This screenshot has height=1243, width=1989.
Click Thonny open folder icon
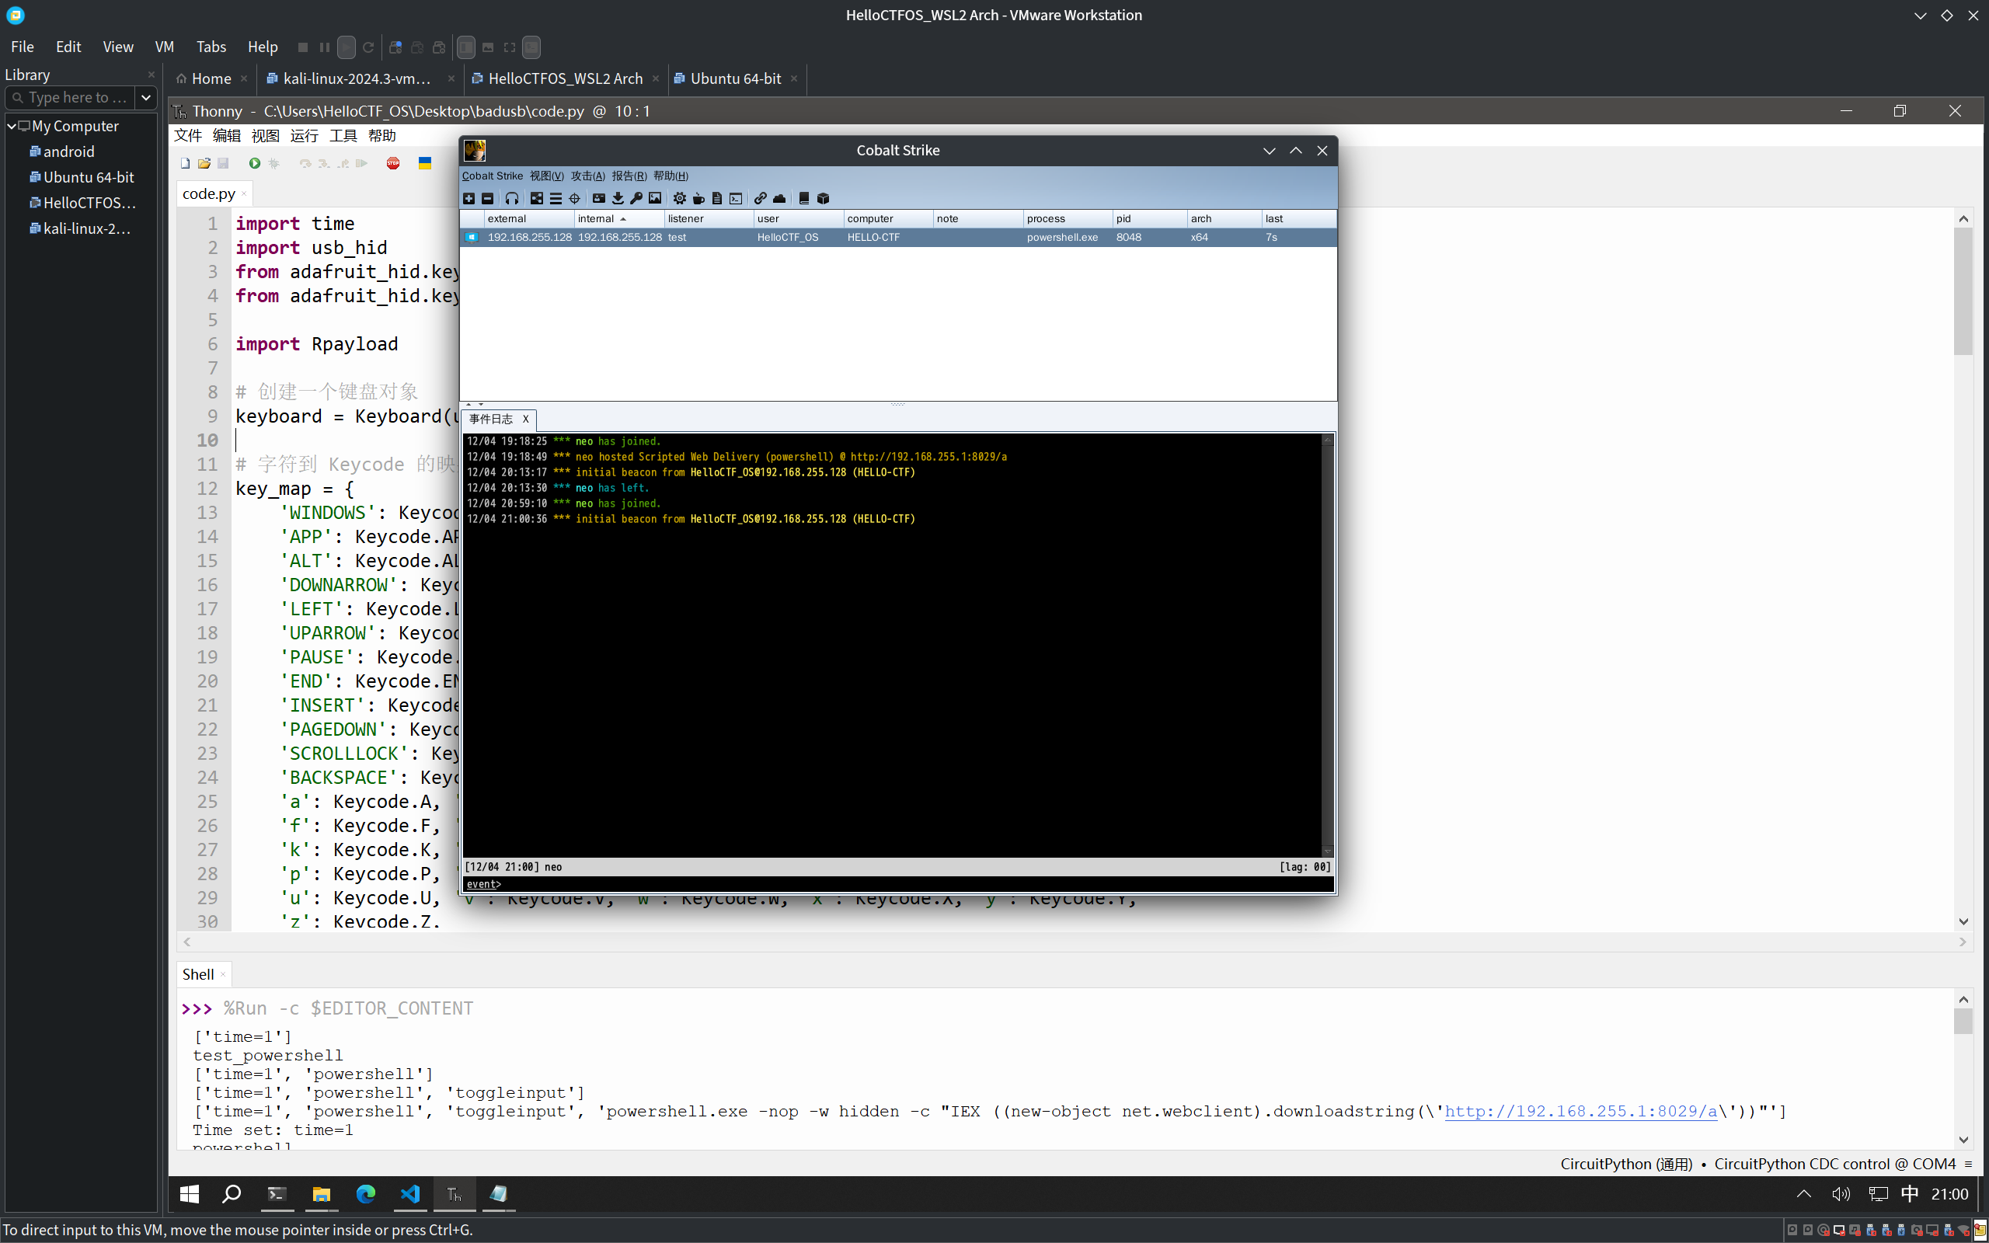pos(204,164)
